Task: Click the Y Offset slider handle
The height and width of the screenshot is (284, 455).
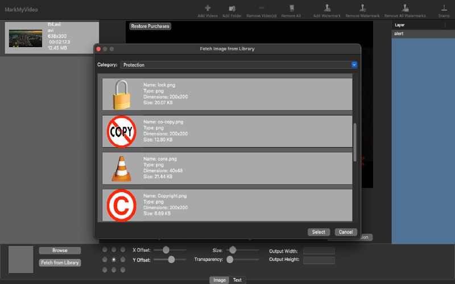Action: click(x=171, y=260)
